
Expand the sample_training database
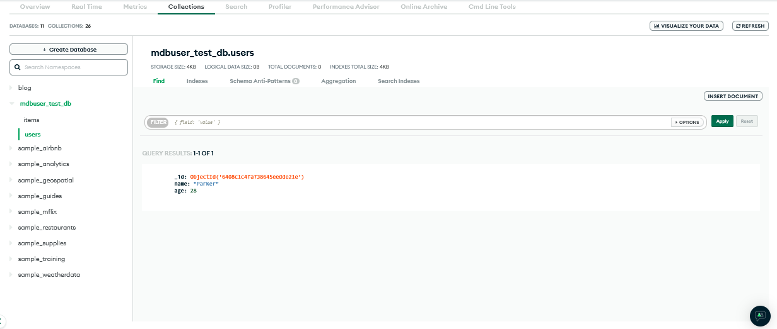click(11, 259)
